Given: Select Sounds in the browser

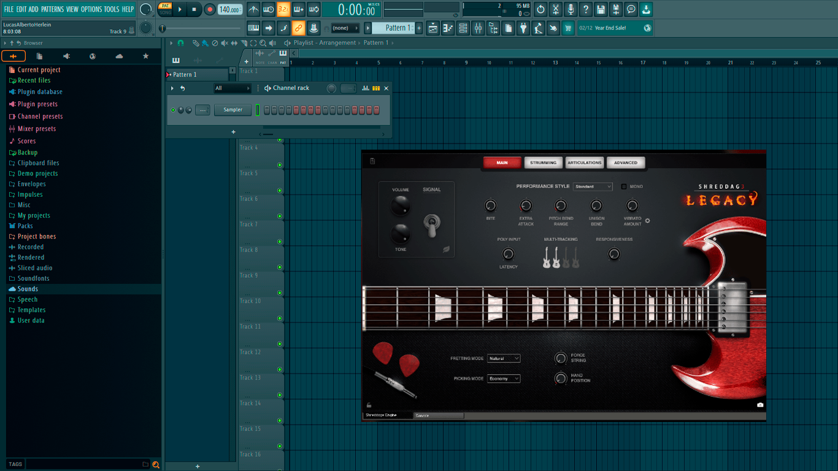Looking at the screenshot, I should tap(28, 289).
